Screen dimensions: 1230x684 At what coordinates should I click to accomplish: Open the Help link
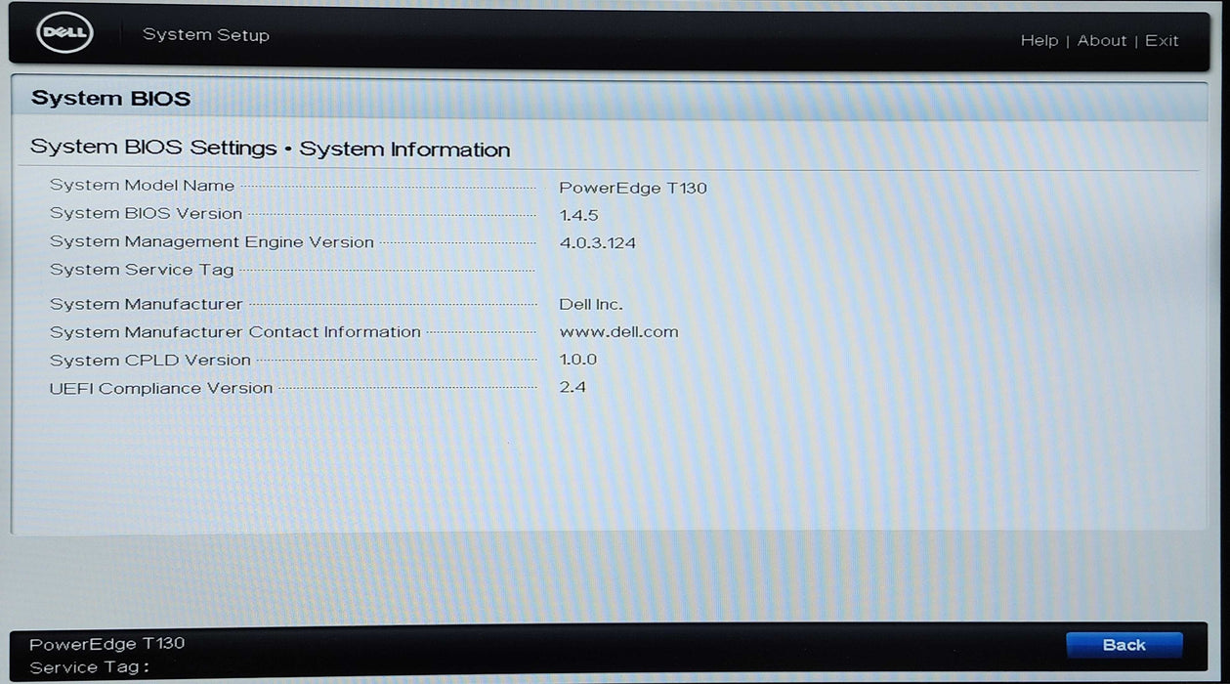click(1039, 41)
